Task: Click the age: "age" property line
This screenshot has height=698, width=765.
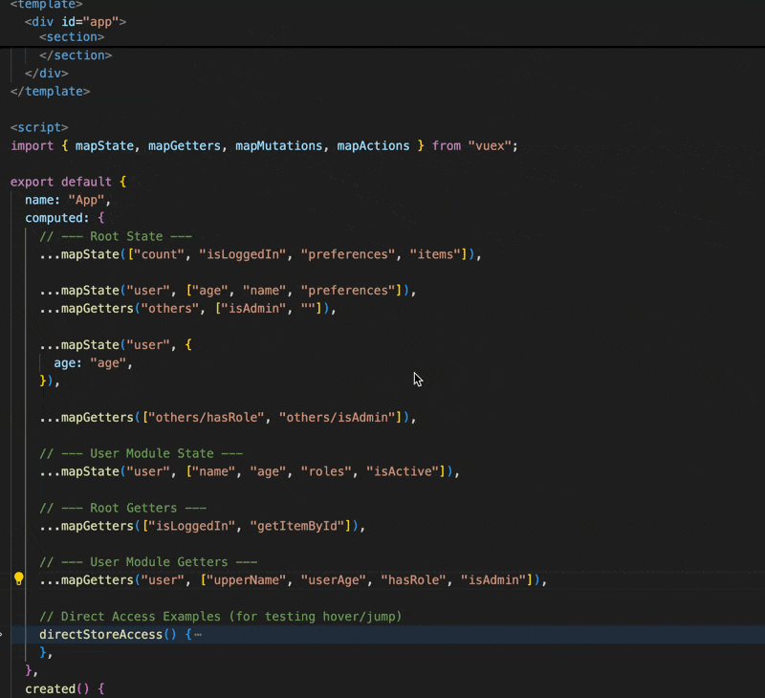Action: point(93,363)
